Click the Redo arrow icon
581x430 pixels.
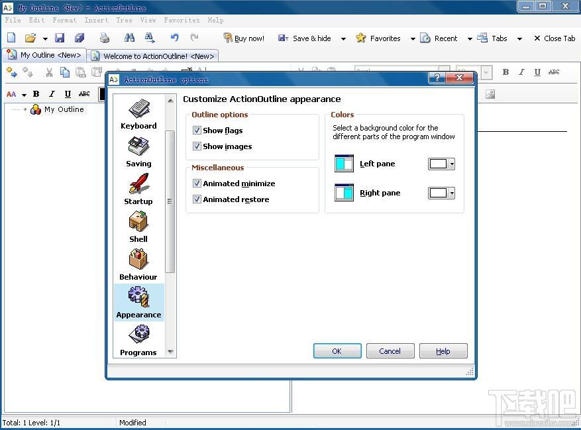pos(195,38)
